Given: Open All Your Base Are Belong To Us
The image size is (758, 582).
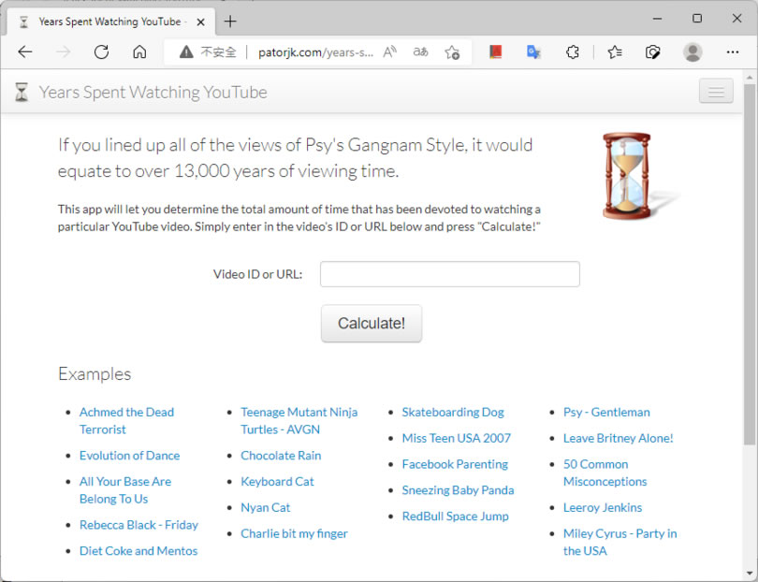Looking at the screenshot, I should [x=125, y=490].
